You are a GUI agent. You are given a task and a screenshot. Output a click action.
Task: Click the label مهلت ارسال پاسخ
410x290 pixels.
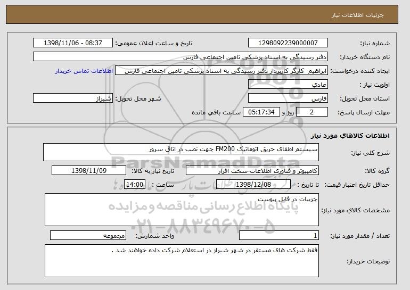364,112
